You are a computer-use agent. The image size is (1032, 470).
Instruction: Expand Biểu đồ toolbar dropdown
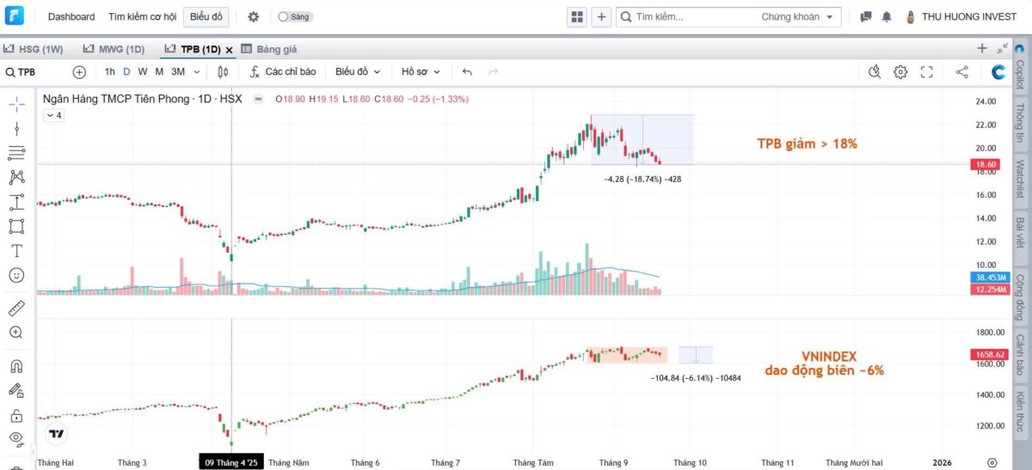click(357, 72)
